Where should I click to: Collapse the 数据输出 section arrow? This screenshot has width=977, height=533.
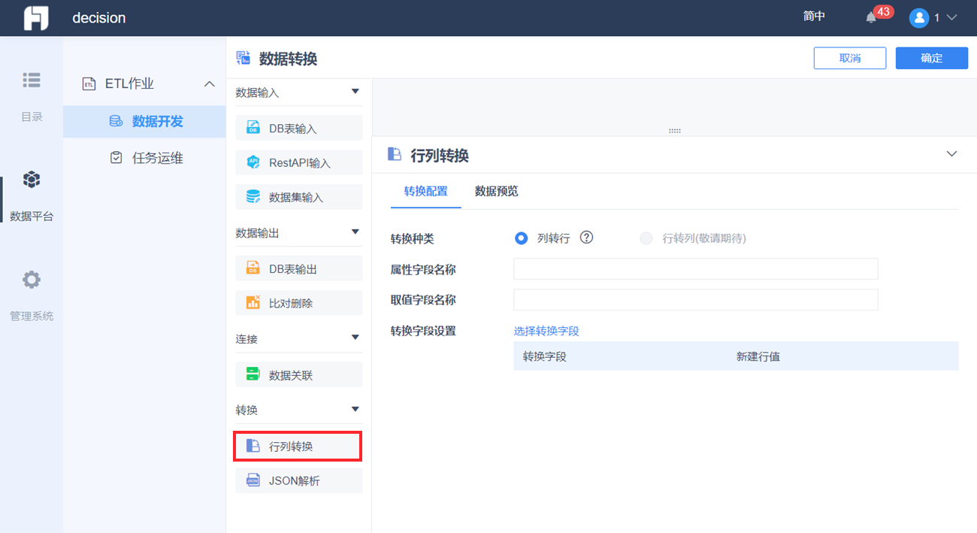[x=355, y=232]
